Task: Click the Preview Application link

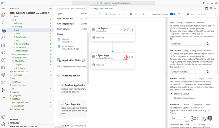Action: [75, 85]
